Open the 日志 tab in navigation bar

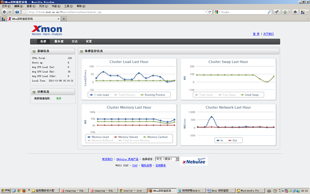coord(74,41)
